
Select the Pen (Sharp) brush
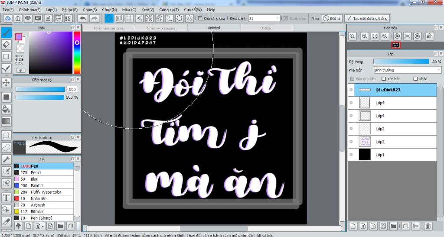[44, 218]
